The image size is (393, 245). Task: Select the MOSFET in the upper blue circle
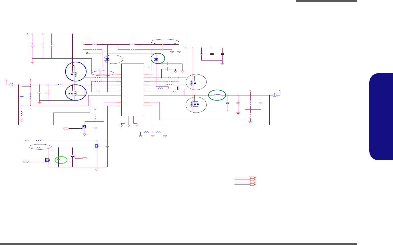(x=74, y=74)
